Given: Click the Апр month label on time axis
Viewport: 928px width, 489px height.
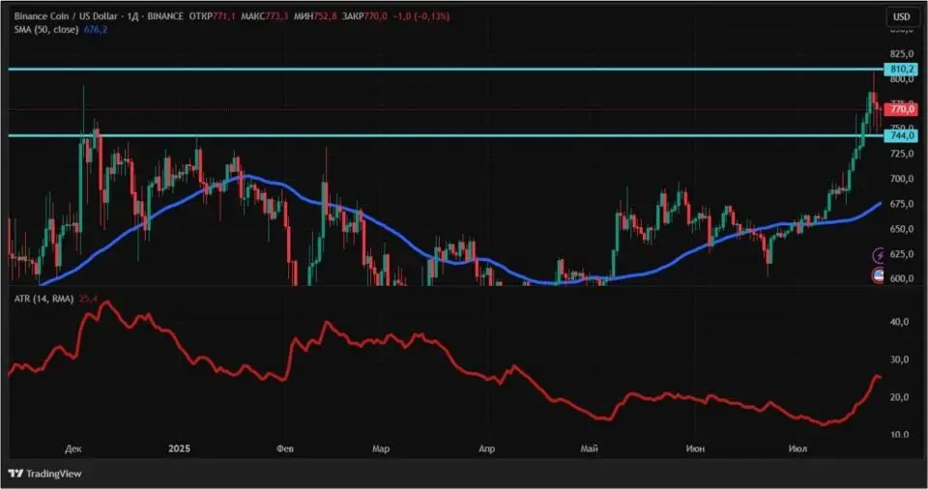Looking at the screenshot, I should coord(486,448).
